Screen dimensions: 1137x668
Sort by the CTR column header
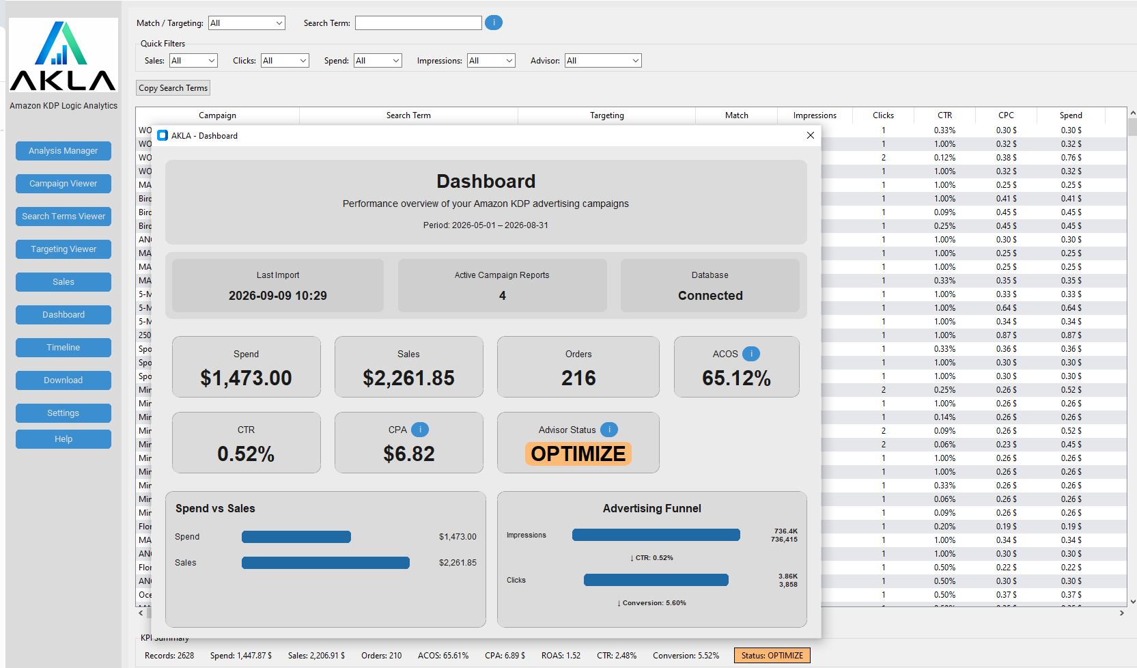[944, 115]
